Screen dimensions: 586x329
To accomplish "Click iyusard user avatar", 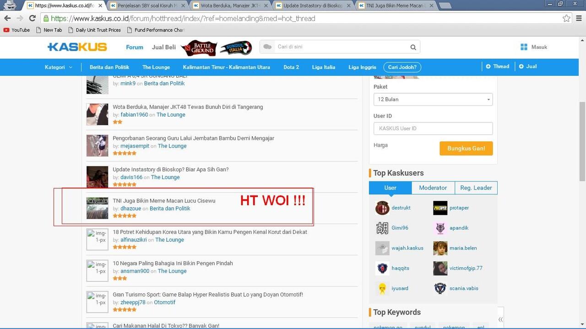I will [x=382, y=288].
